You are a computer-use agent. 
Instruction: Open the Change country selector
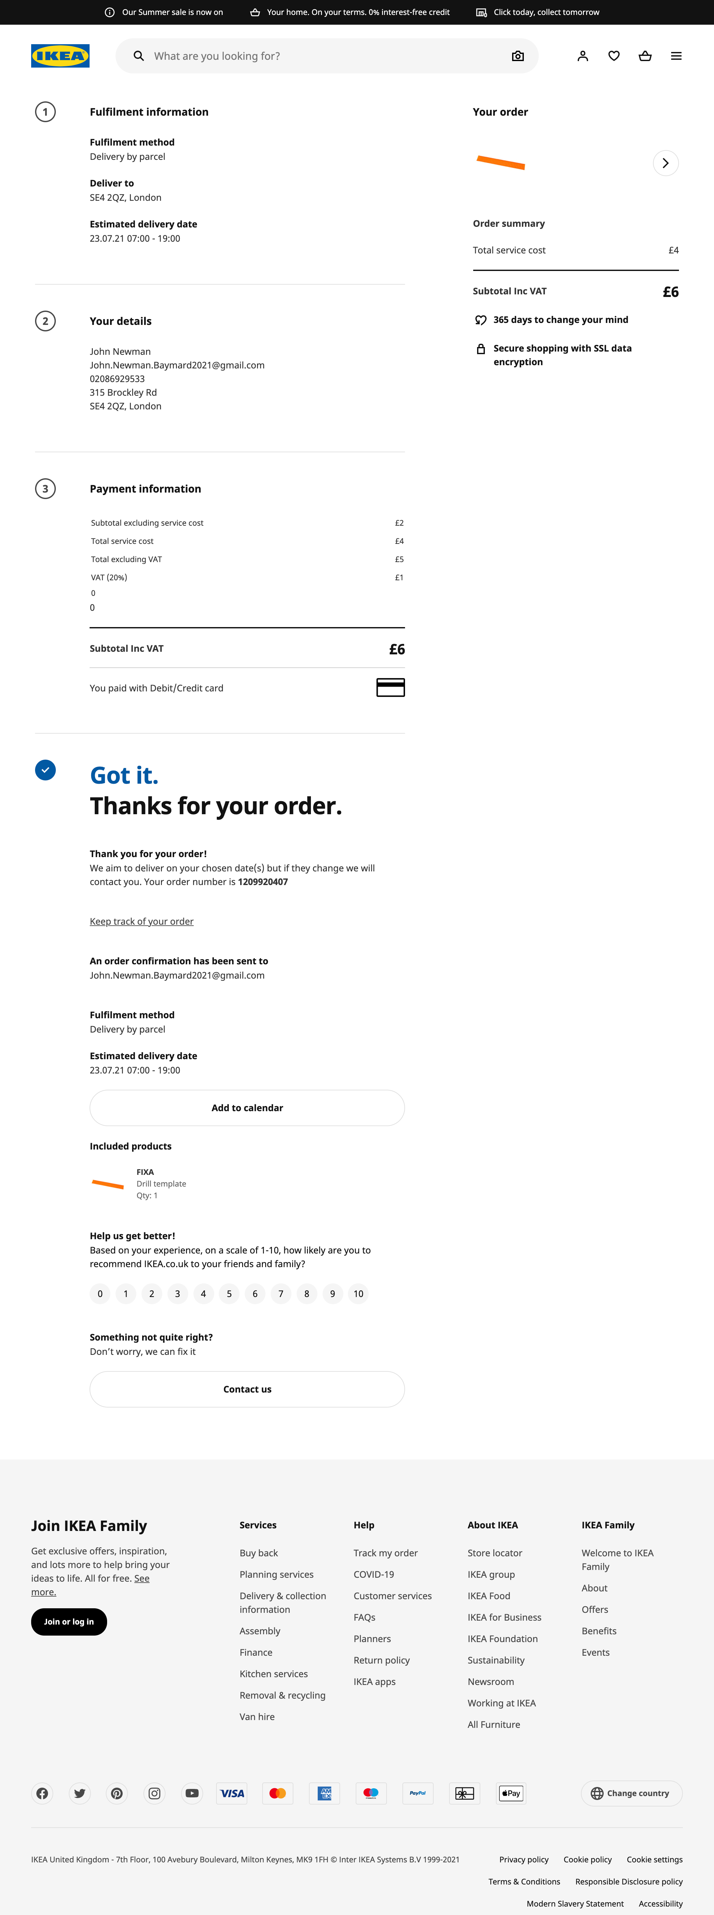coord(631,1793)
